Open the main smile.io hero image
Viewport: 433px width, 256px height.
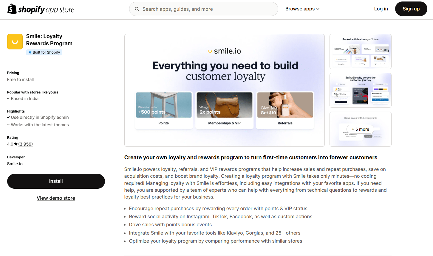(x=225, y=90)
